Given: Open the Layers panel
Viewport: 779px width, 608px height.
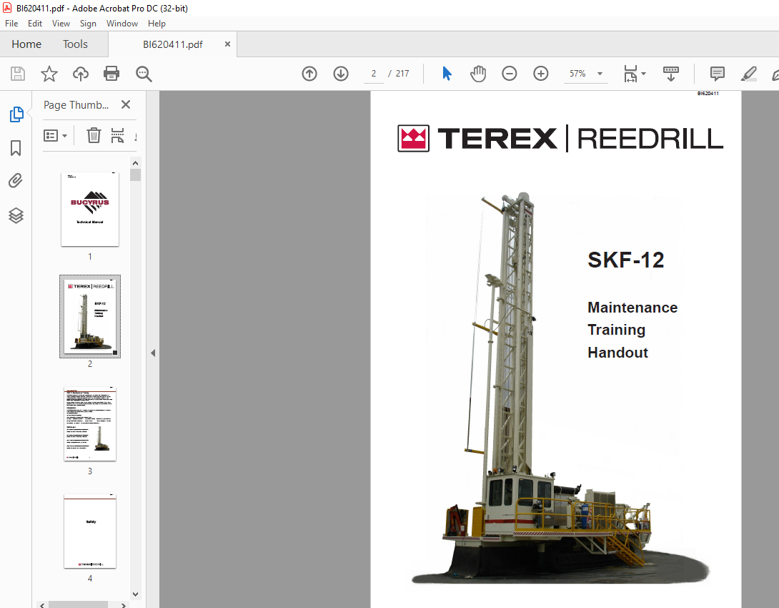Looking at the screenshot, I should click(x=16, y=215).
